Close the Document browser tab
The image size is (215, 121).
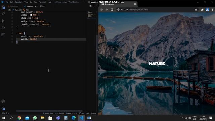[135, 4]
